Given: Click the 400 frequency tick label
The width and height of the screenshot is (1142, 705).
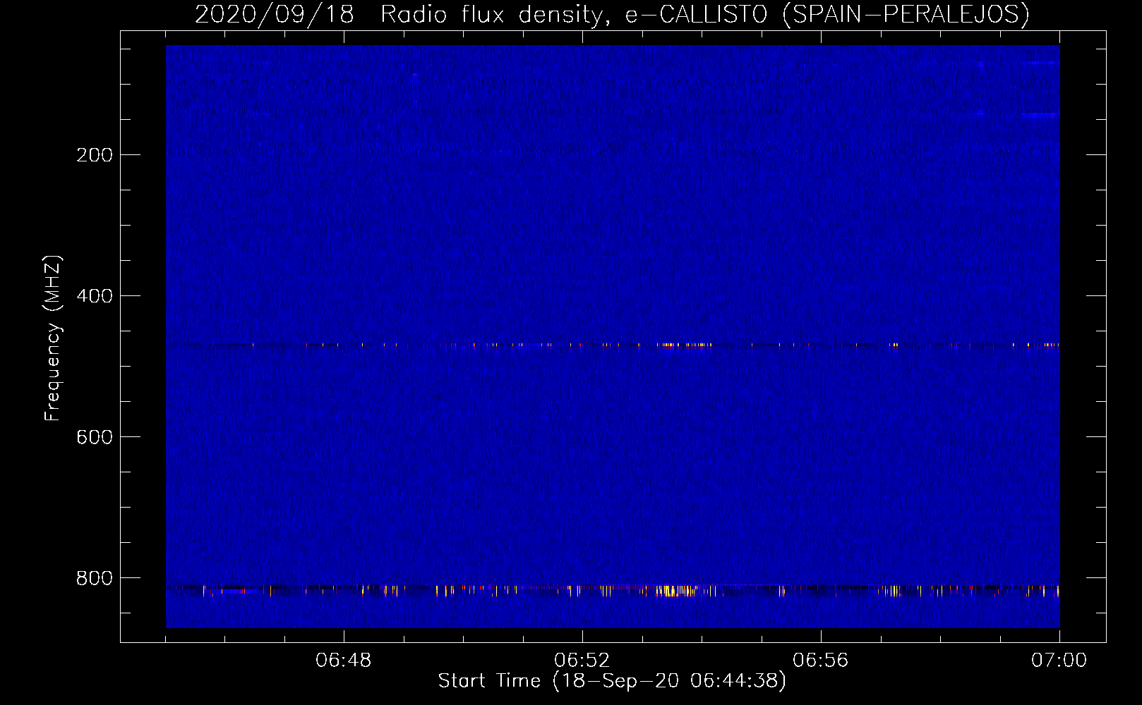Looking at the screenshot, I should pyautogui.click(x=95, y=296).
